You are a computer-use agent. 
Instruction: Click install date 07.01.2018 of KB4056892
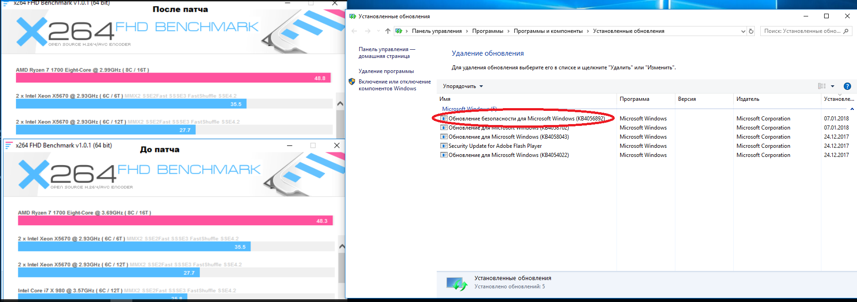click(x=836, y=119)
